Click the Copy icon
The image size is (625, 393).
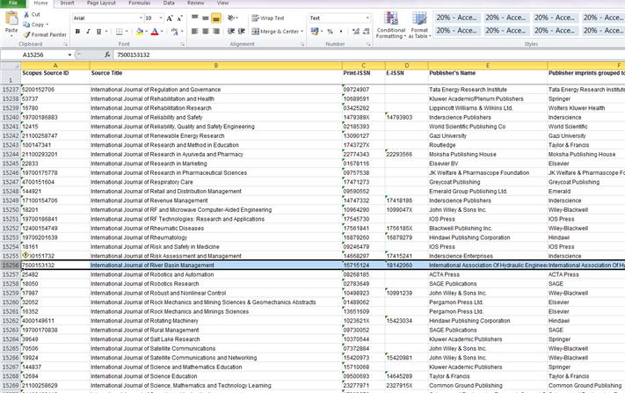point(26,25)
